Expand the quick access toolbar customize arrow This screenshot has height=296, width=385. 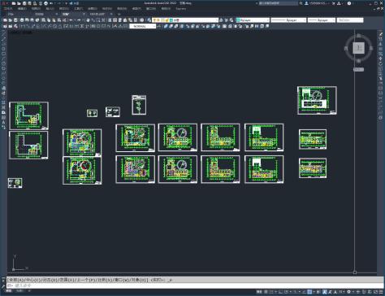(x=67, y=3)
